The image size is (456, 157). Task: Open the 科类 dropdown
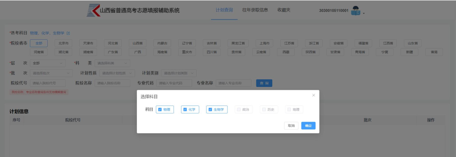pos(112,63)
